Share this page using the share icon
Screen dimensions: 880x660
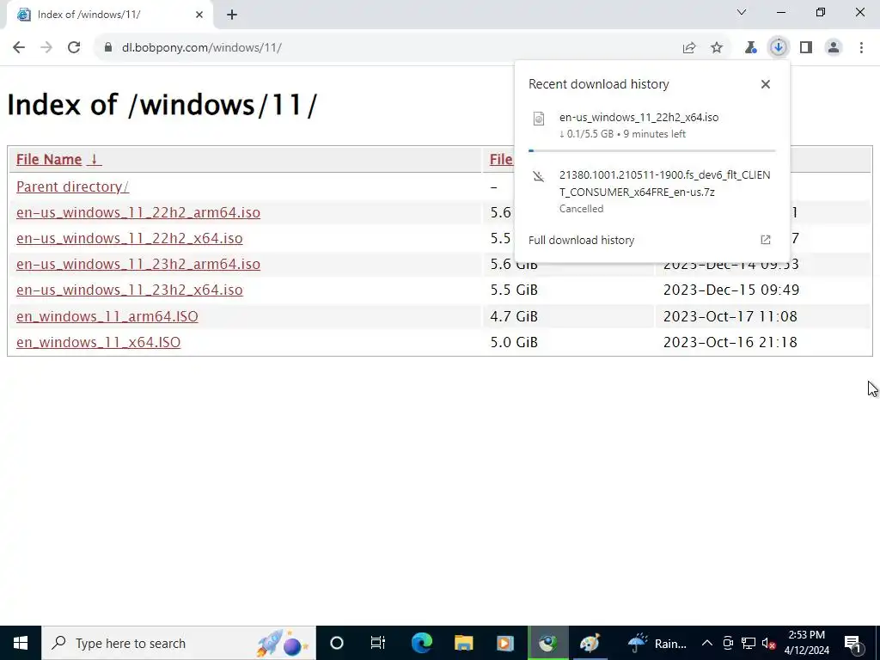click(x=689, y=48)
